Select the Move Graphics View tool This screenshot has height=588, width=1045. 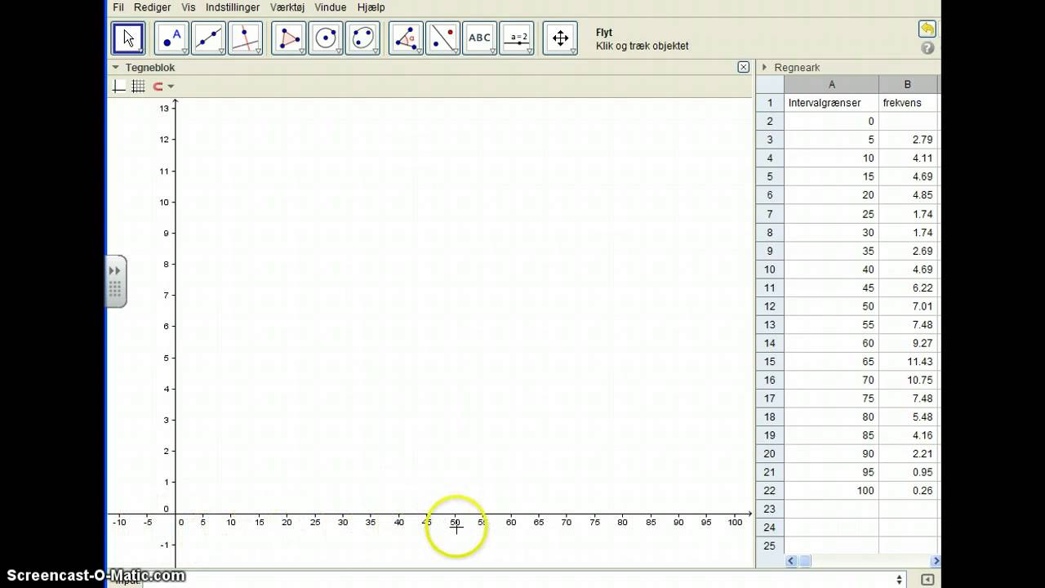[560, 38]
